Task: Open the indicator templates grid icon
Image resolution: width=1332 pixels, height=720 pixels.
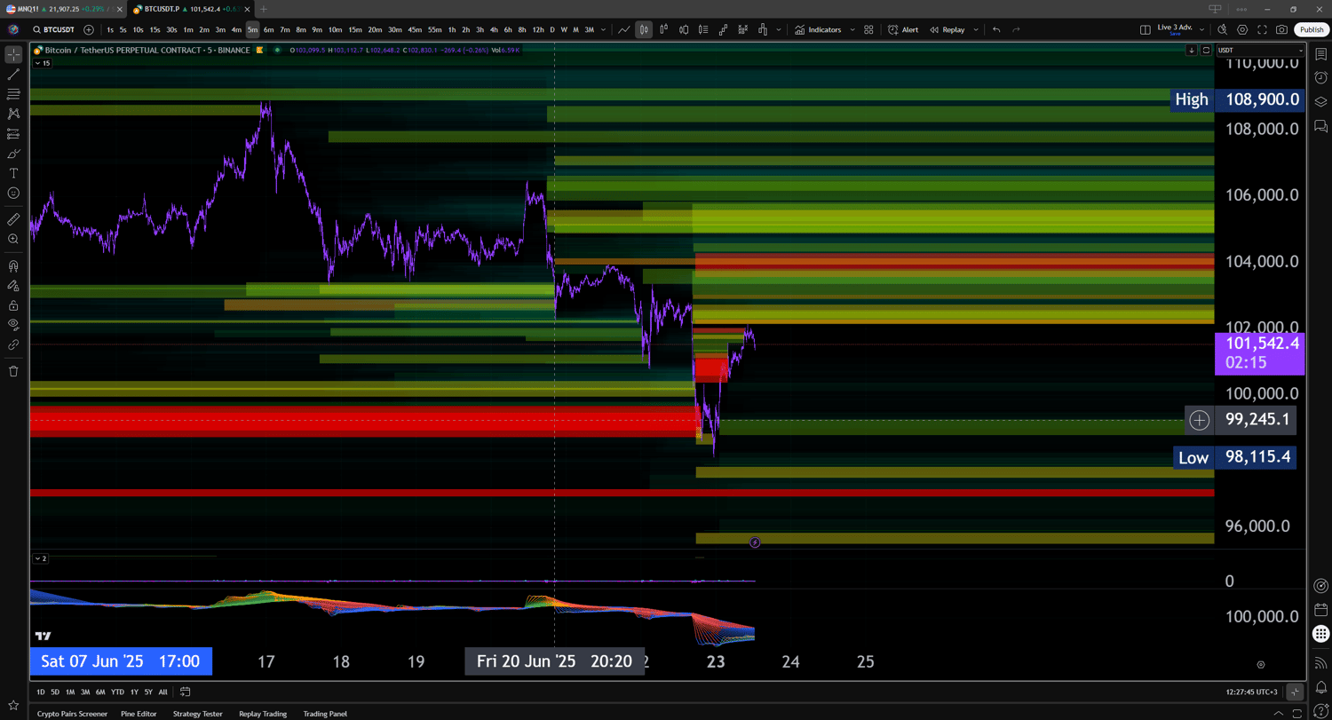Action: 868,29
